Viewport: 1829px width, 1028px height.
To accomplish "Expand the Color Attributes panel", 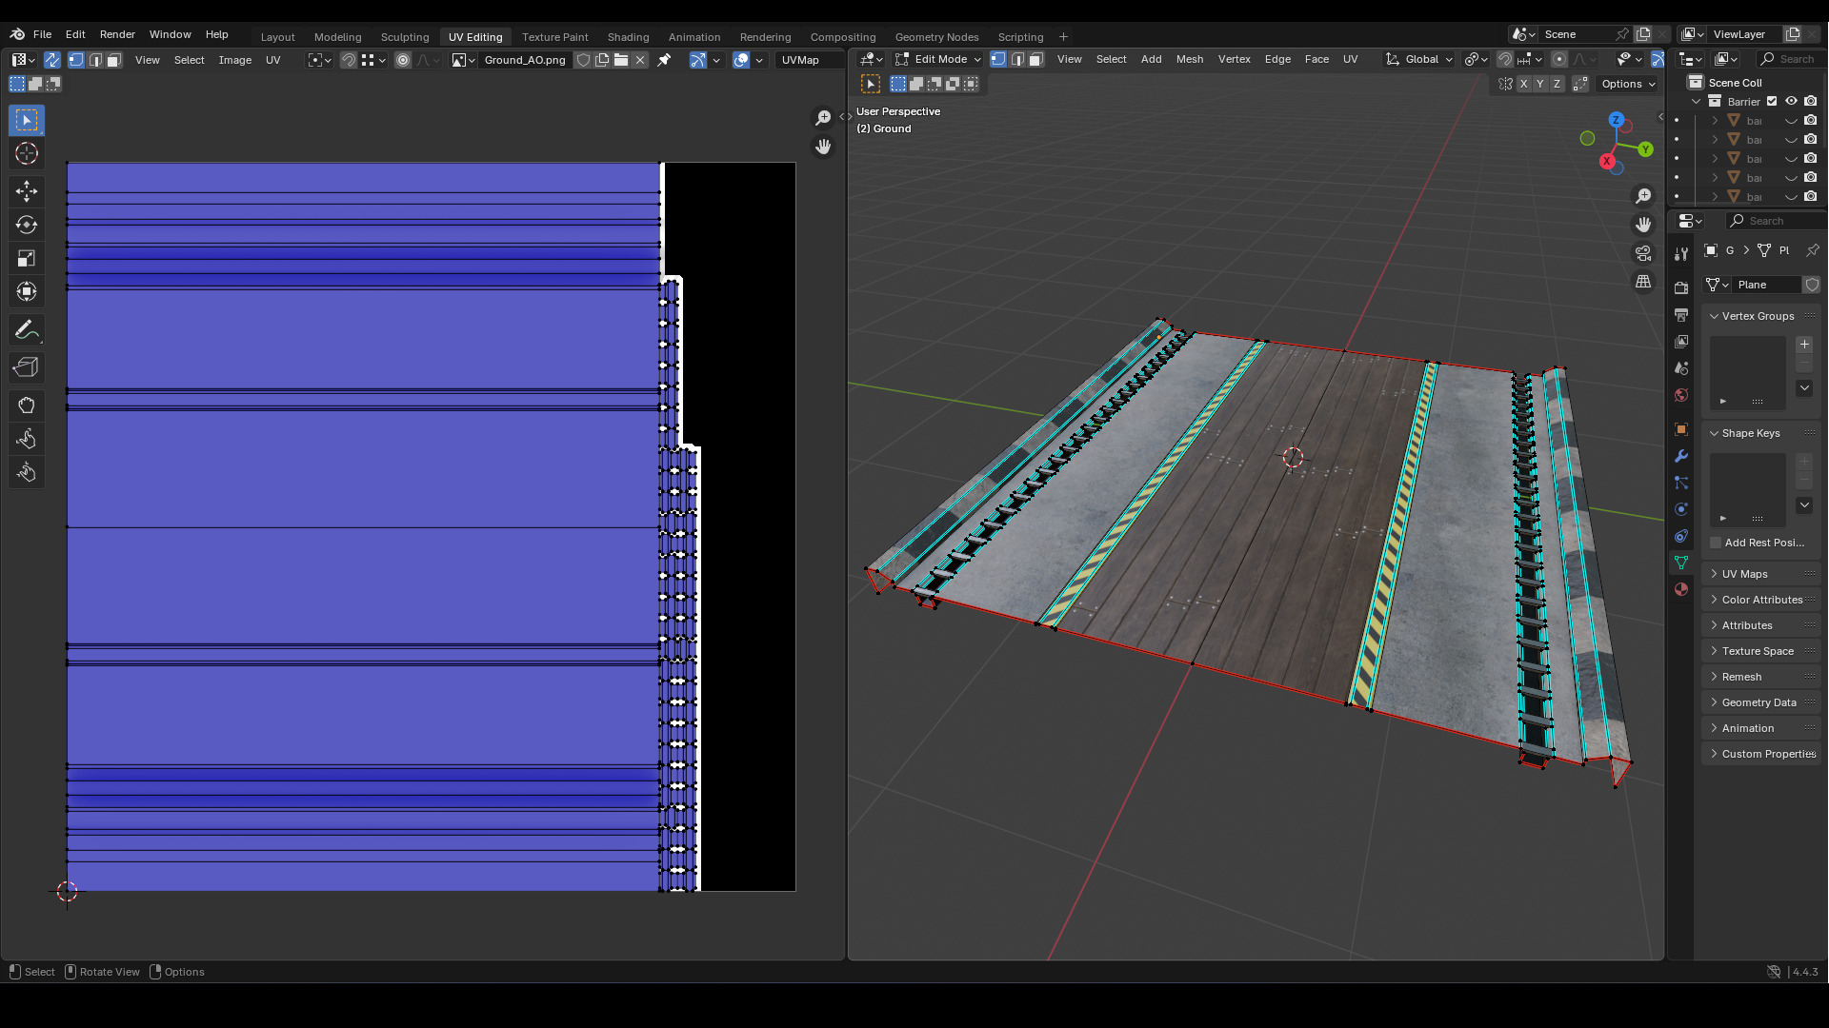I will (x=1759, y=600).
